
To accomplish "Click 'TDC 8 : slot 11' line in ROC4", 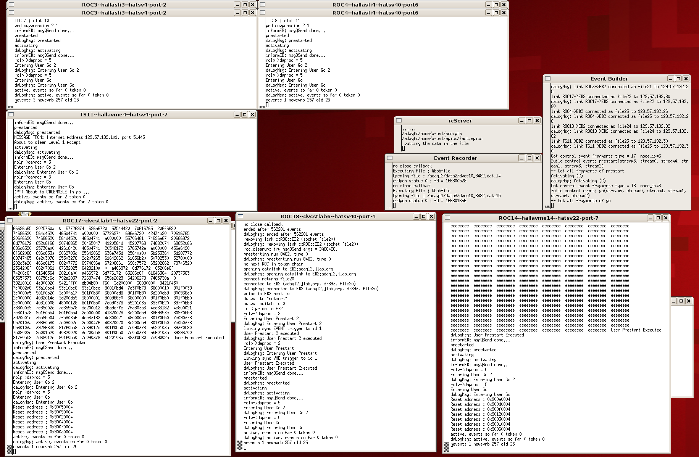I will (x=283, y=21).
